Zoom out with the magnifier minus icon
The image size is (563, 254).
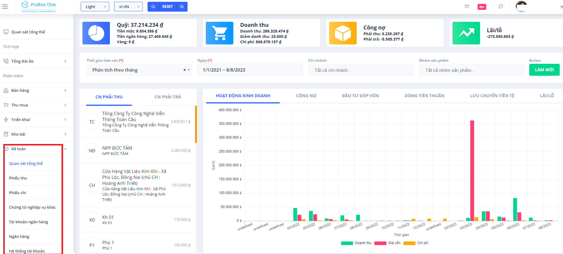153,7
